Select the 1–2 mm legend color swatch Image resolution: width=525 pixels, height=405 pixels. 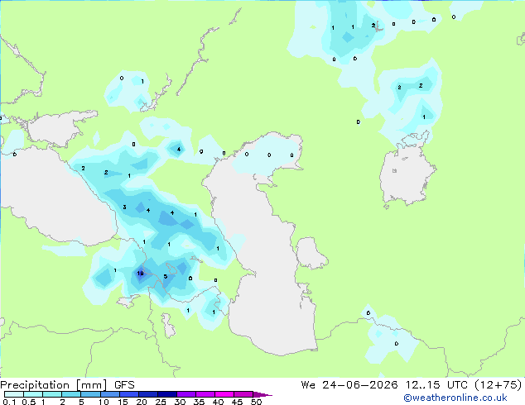point(52,394)
